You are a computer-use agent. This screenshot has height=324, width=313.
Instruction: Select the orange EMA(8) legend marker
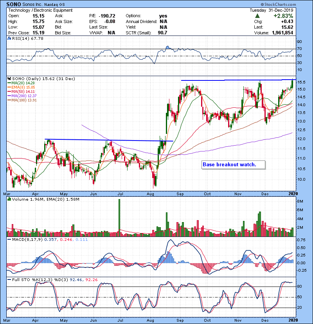tap(9, 87)
